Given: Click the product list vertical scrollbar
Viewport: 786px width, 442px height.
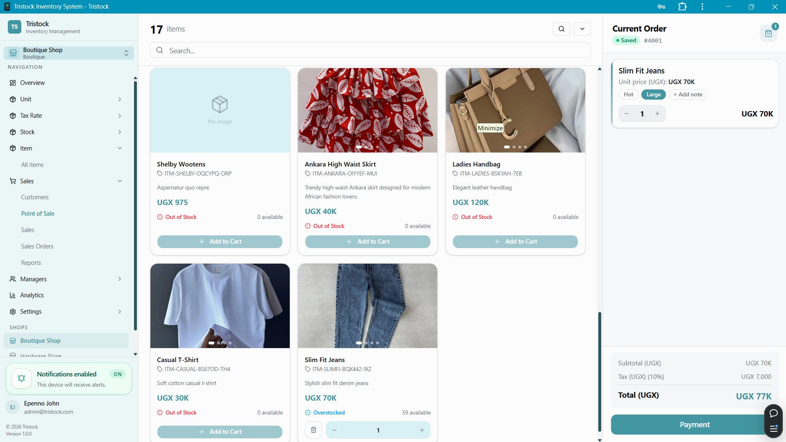Looking at the screenshot, I should click(x=600, y=372).
